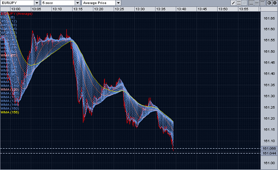Screen dimensions: 278x170
Task: Click the 161.60 price axis label
Action: (x=269, y=29)
